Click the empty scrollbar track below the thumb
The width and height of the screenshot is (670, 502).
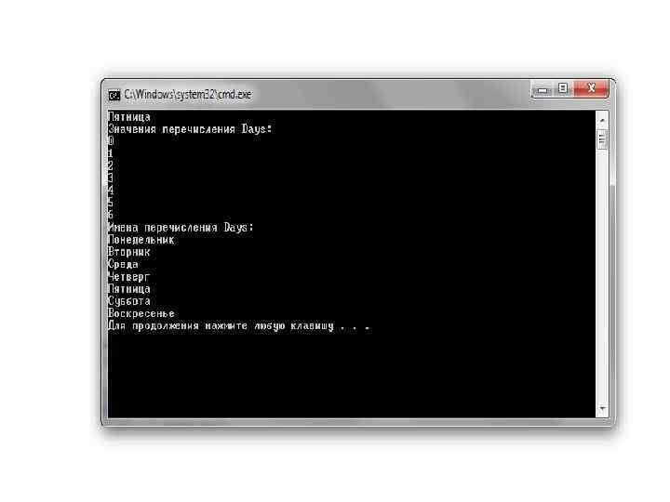602,276
